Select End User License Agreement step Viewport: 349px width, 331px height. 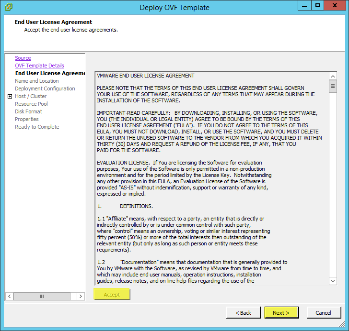click(x=50, y=73)
